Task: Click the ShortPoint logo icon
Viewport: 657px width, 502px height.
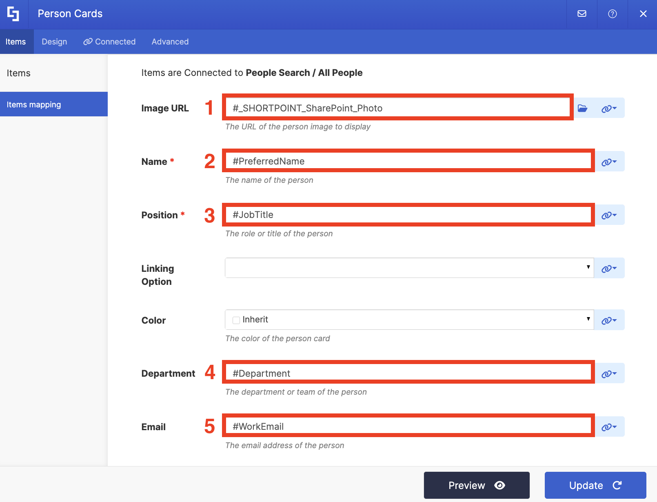Action: [x=13, y=14]
